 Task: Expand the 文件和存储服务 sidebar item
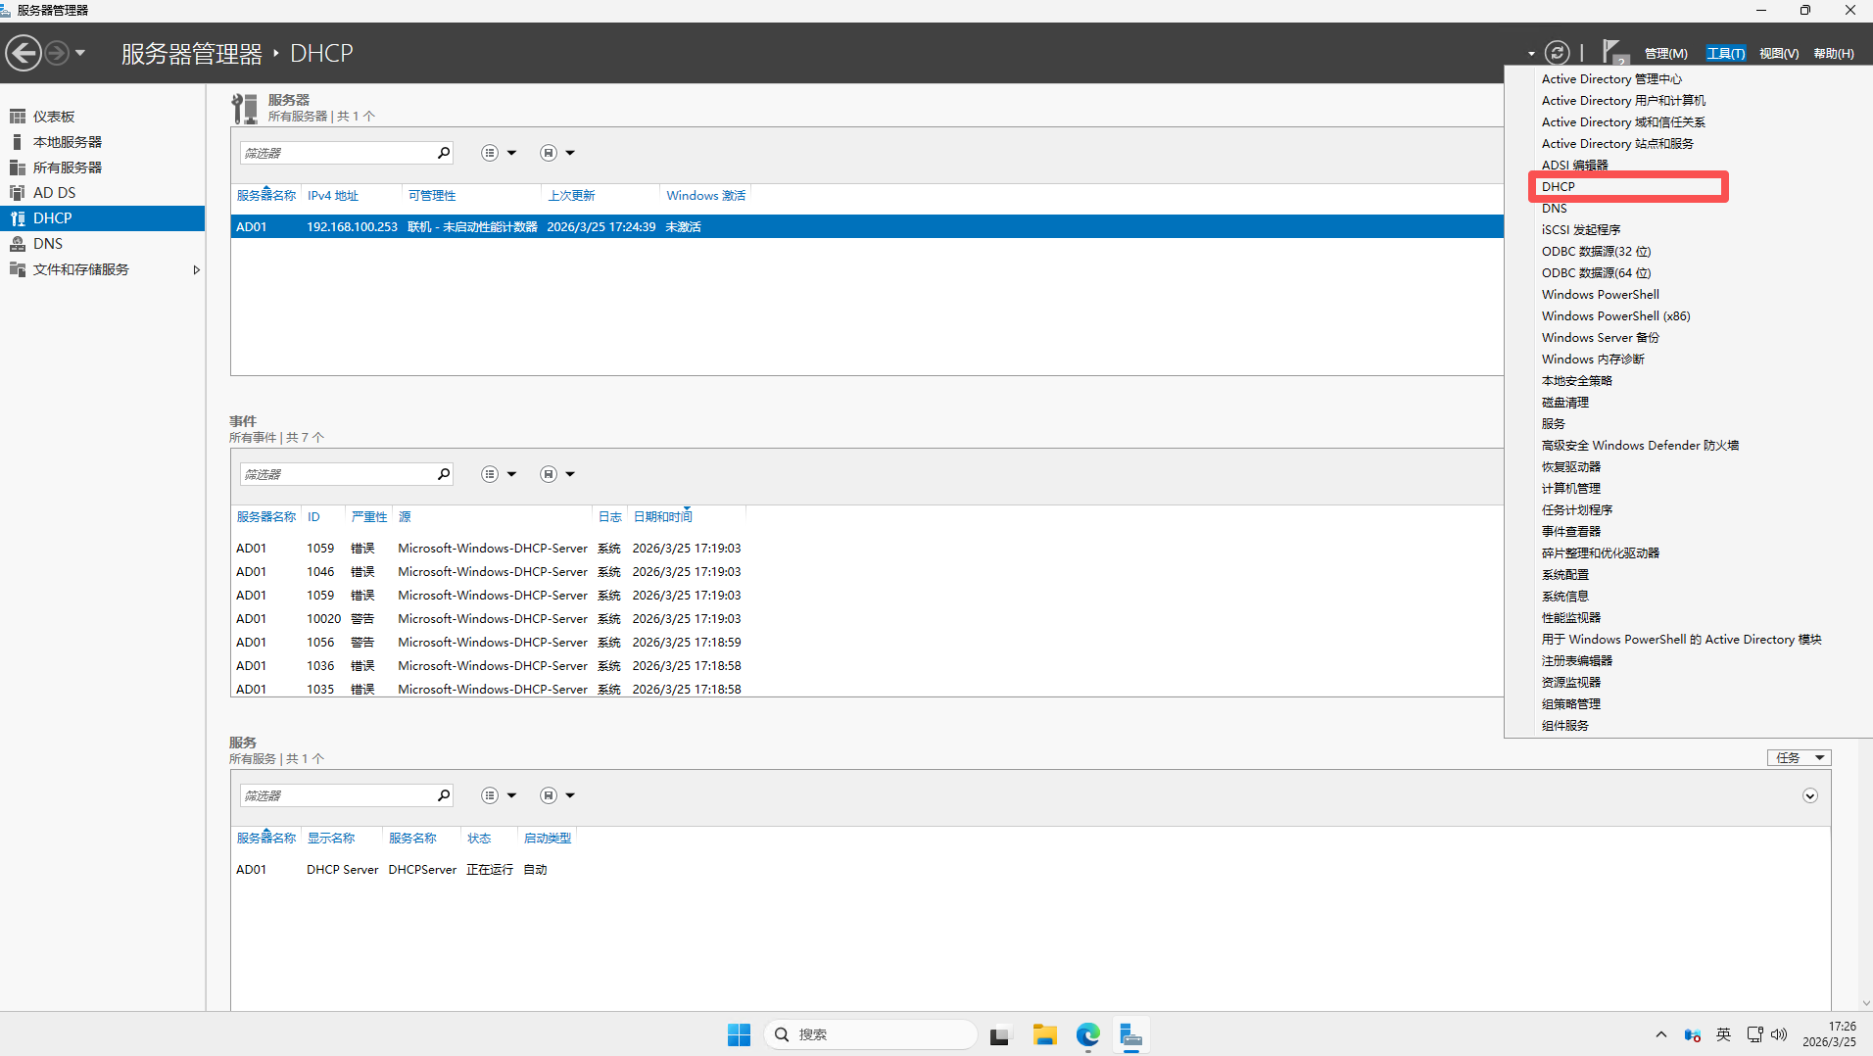tap(196, 269)
